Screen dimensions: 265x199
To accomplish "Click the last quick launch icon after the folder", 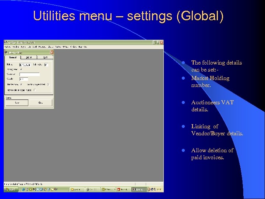I will click(56, 189).
